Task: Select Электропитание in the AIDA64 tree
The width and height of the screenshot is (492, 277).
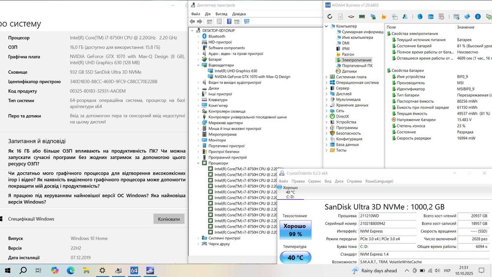Action: 356,60
